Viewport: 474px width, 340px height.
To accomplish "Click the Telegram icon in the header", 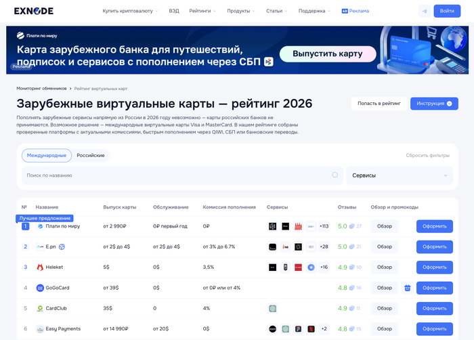I will pyautogui.click(x=424, y=11).
